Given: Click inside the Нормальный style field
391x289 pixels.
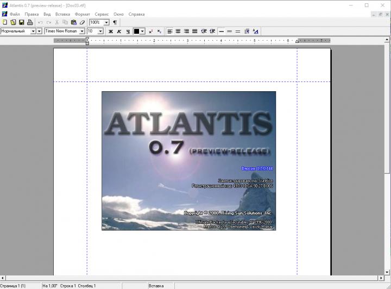Looking at the screenshot, I should (x=15, y=31).
